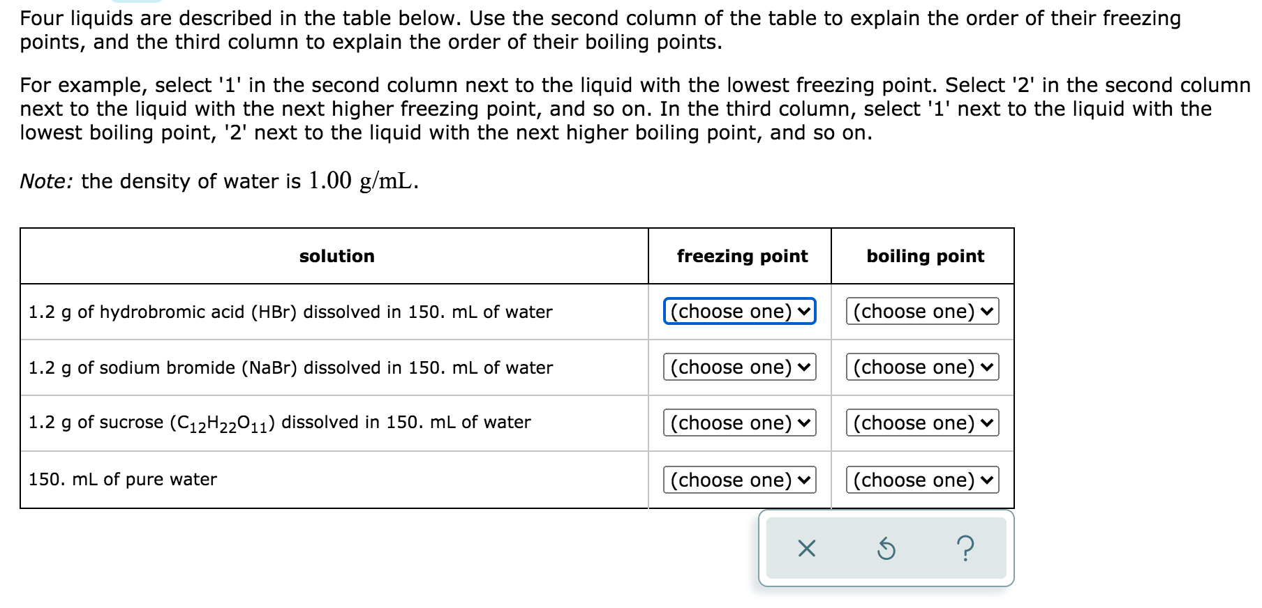Select sucrose boiling point rank dropdown
The width and height of the screenshot is (1262, 608).
click(923, 423)
